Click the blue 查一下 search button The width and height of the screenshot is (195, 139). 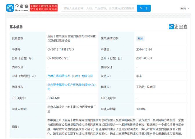[x=144, y=8]
